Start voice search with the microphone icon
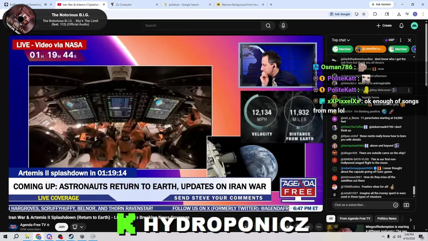 click(x=283, y=25)
